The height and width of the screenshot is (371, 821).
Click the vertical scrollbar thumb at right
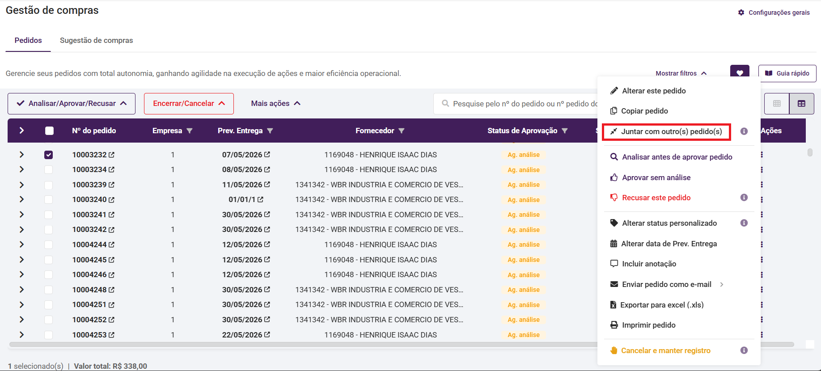coord(810,152)
